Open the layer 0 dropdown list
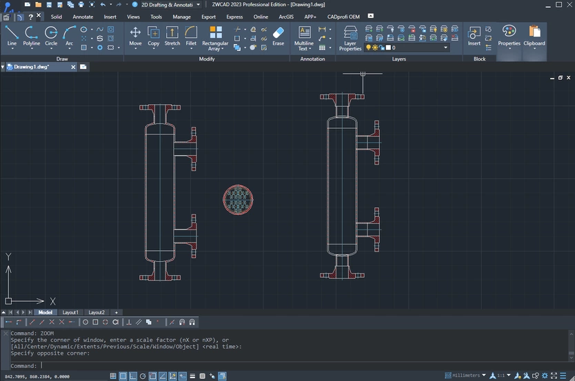575x381 pixels. 407,48
